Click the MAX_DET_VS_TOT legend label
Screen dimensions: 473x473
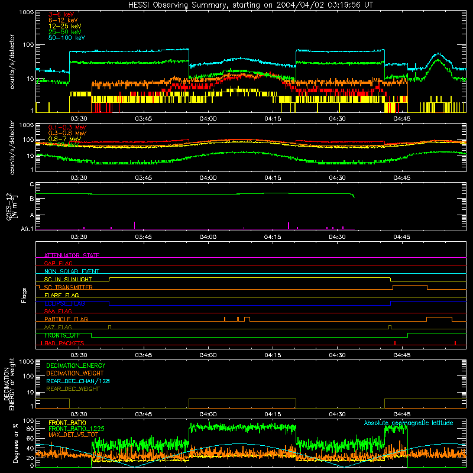click(73, 435)
